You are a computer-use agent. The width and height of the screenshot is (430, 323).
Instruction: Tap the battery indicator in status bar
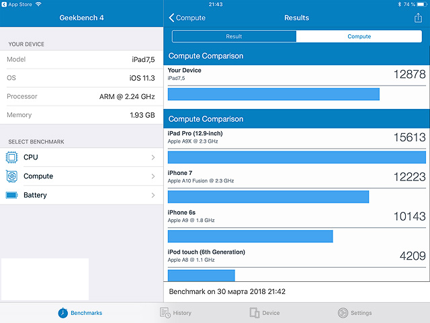click(423, 4)
